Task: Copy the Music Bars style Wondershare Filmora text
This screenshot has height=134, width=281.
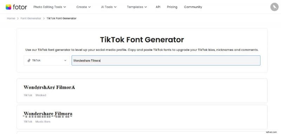Action: [x=48, y=114]
